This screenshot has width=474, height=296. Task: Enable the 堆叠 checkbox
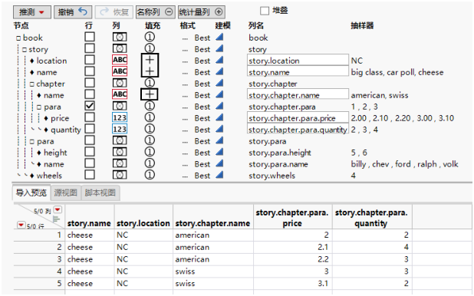tap(265, 11)
